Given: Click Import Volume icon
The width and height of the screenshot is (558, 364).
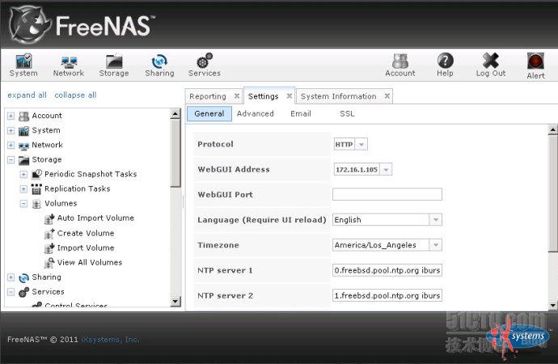Looking at the screenshot, I should 49,248.
